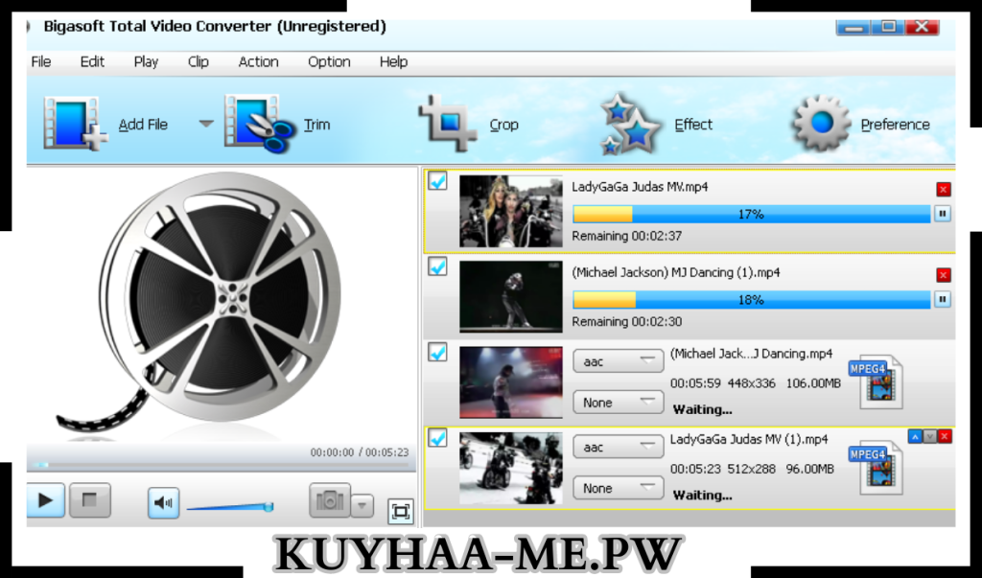Uncheck the LadyGaGa Judas MV (1).mp4 checkbox
This screenshot has width=982, height=578.
coord(437,438)
